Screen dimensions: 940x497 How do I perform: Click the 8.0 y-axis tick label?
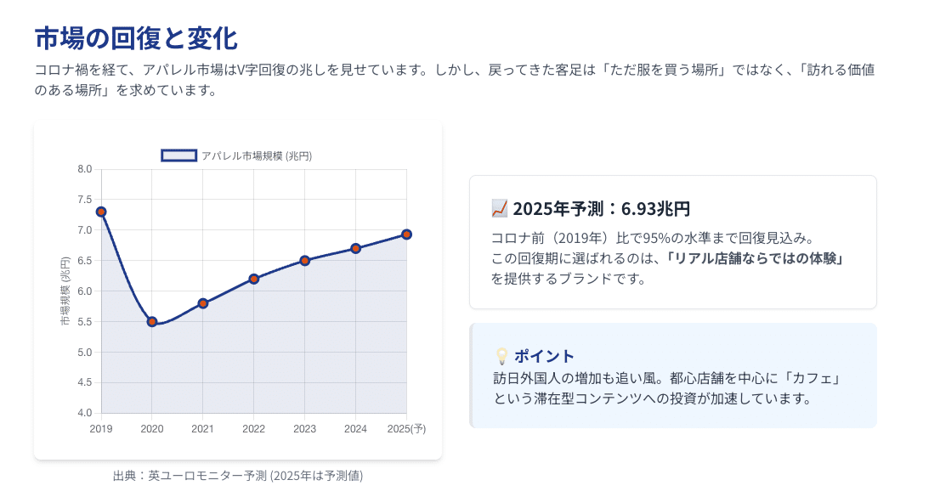(84, 169)
